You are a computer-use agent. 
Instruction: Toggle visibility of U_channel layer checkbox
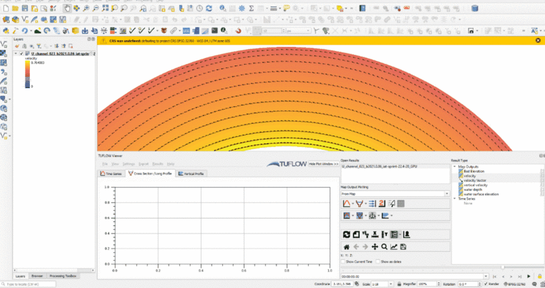tap(22, 53)
